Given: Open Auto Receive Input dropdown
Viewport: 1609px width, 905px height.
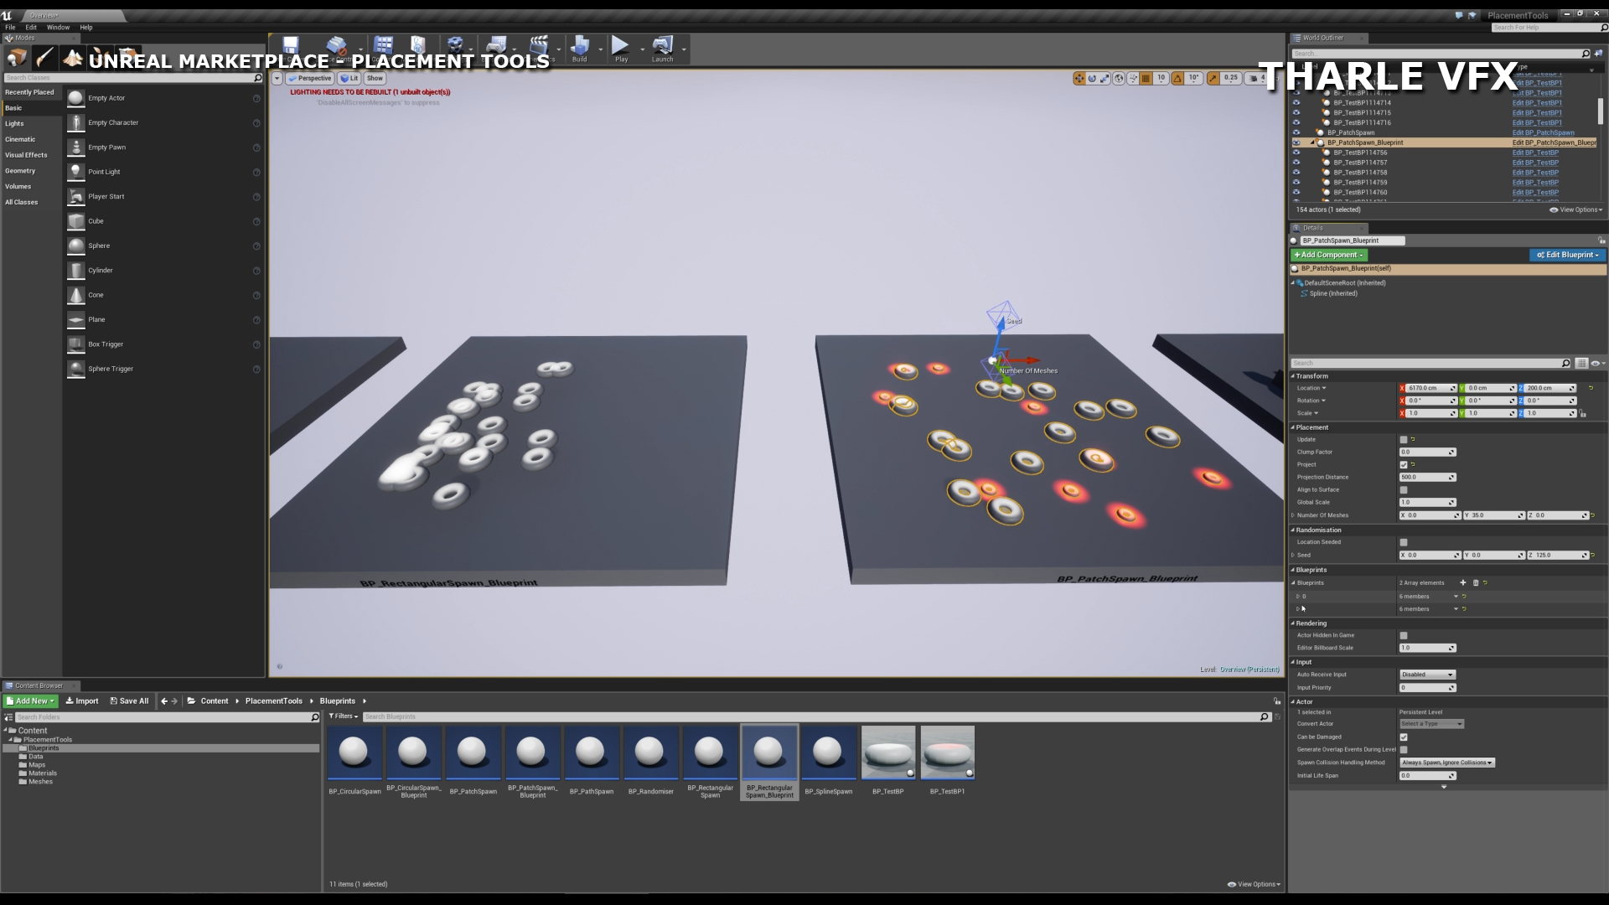Looking at the screenshot, I should [x=1427, y=675].
